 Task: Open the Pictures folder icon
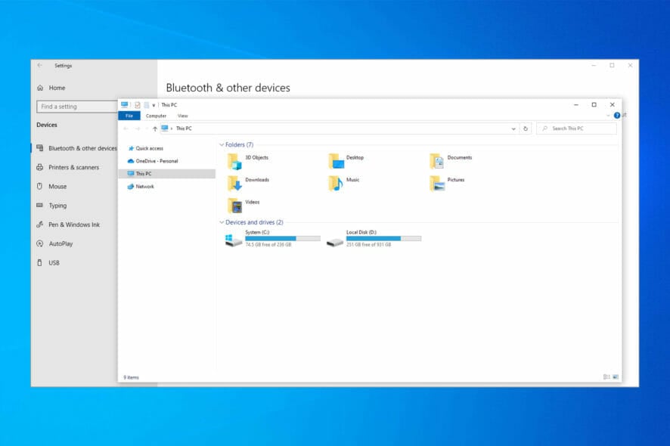pyautogui.click(x=437, y=184)
